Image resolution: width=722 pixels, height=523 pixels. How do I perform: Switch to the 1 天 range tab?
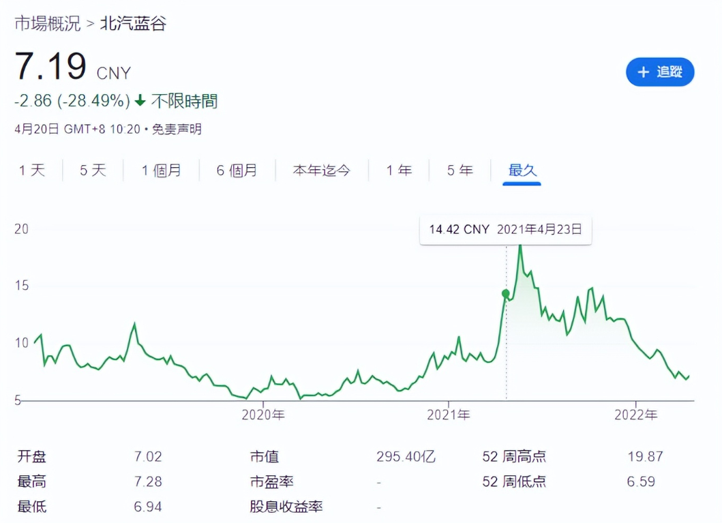click(x=32, y=170)
